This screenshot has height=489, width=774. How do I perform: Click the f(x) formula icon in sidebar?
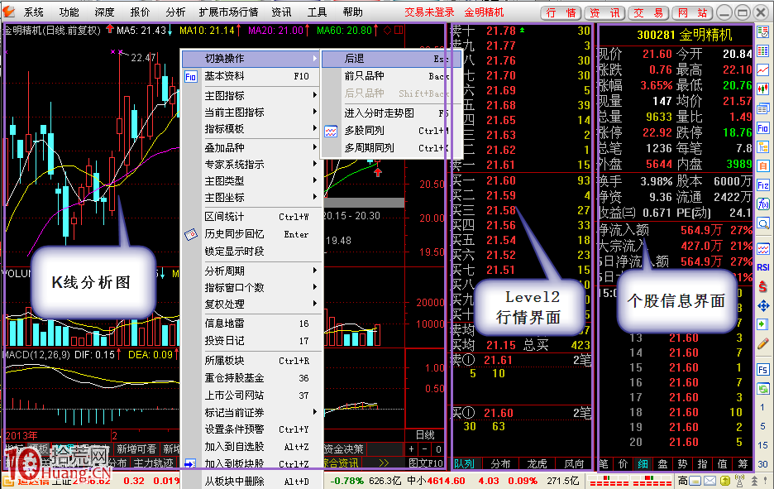(x=763, y=204)
